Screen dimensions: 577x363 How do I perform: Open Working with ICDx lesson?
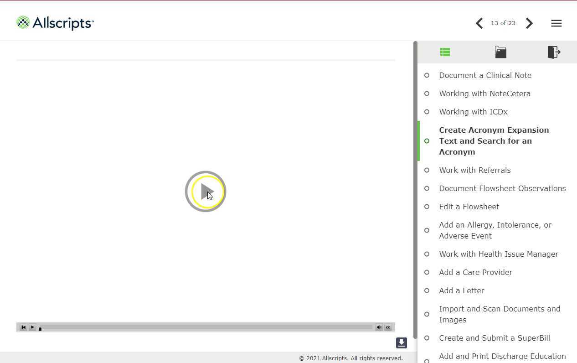473,112
